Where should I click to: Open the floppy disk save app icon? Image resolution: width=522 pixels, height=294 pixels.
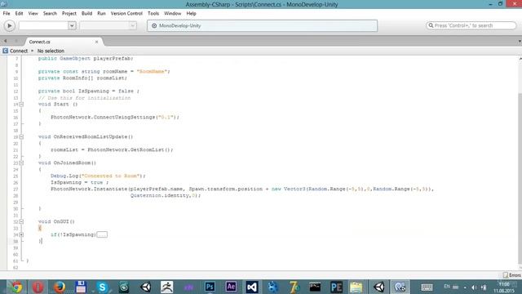click(81, 287)
